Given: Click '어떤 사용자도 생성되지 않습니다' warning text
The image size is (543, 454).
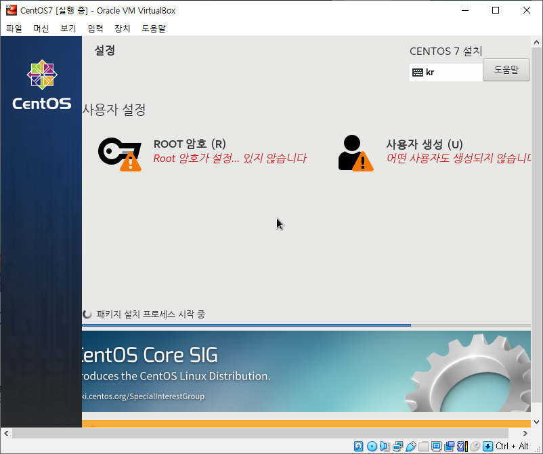Looking at the screenshot, I should click(458, 159).
